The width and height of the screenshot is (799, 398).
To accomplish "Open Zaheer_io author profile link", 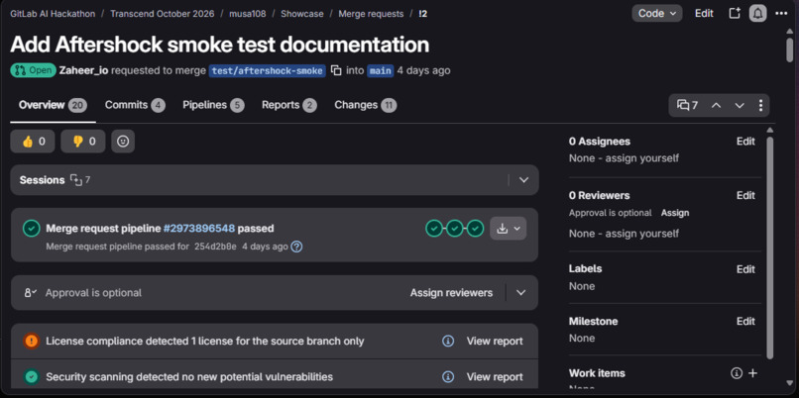I will click(83, 70).
